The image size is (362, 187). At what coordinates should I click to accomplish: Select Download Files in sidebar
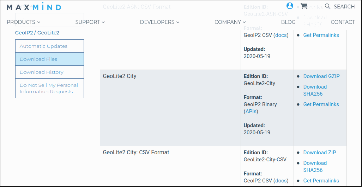[x=50, y=59]
